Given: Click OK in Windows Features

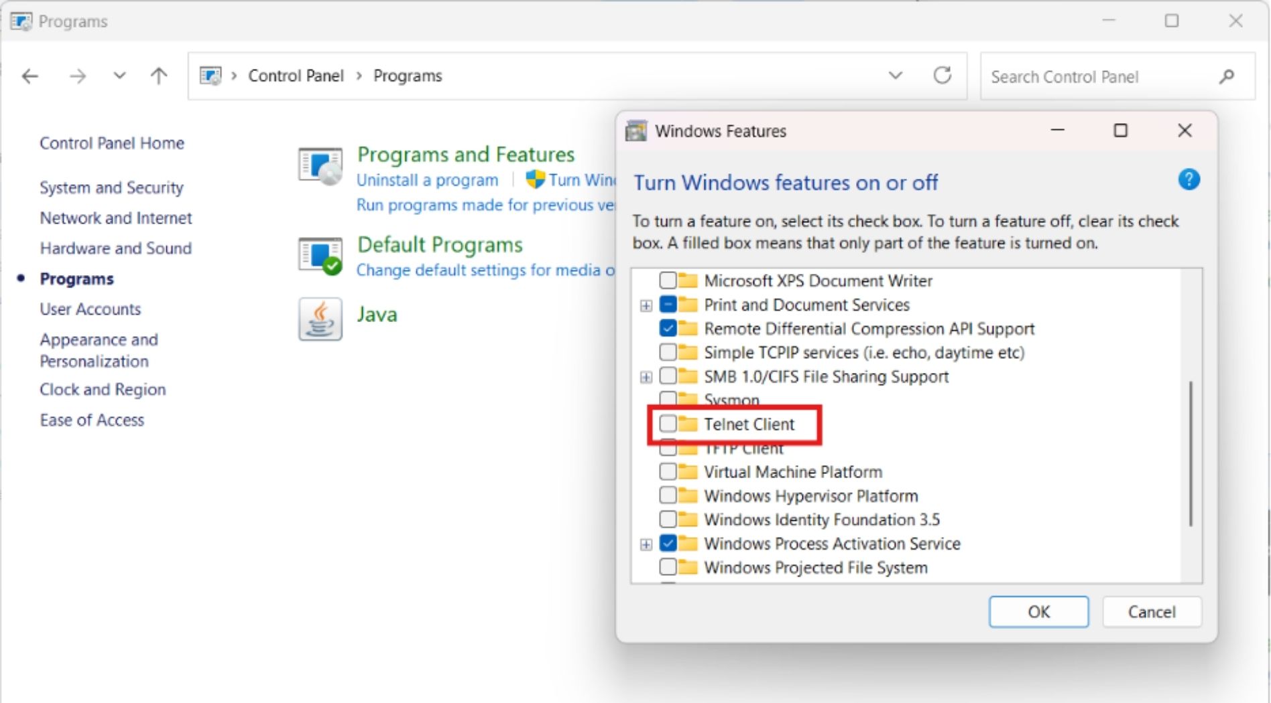Looking at the screenshot, I should pos(1038,612).
